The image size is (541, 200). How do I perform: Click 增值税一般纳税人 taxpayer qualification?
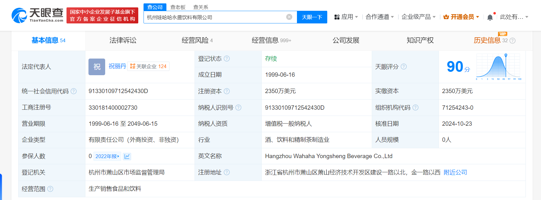(x=288, y=124)
